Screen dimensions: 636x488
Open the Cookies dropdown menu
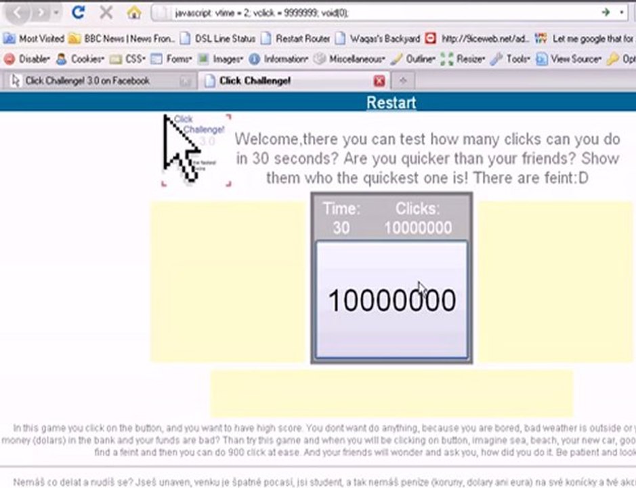coord(80,59)
